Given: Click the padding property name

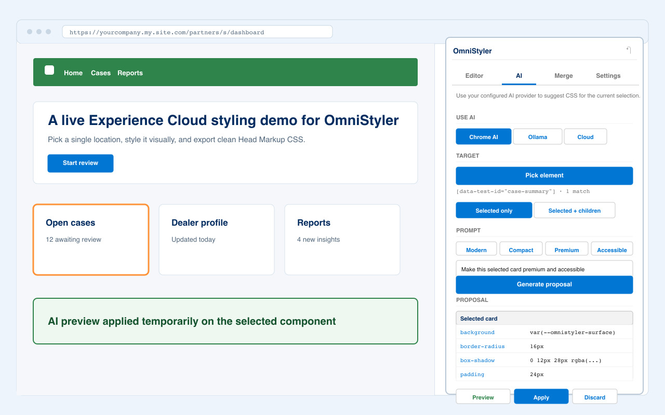Looking at the screenshot, I should [x=472, y=375].
